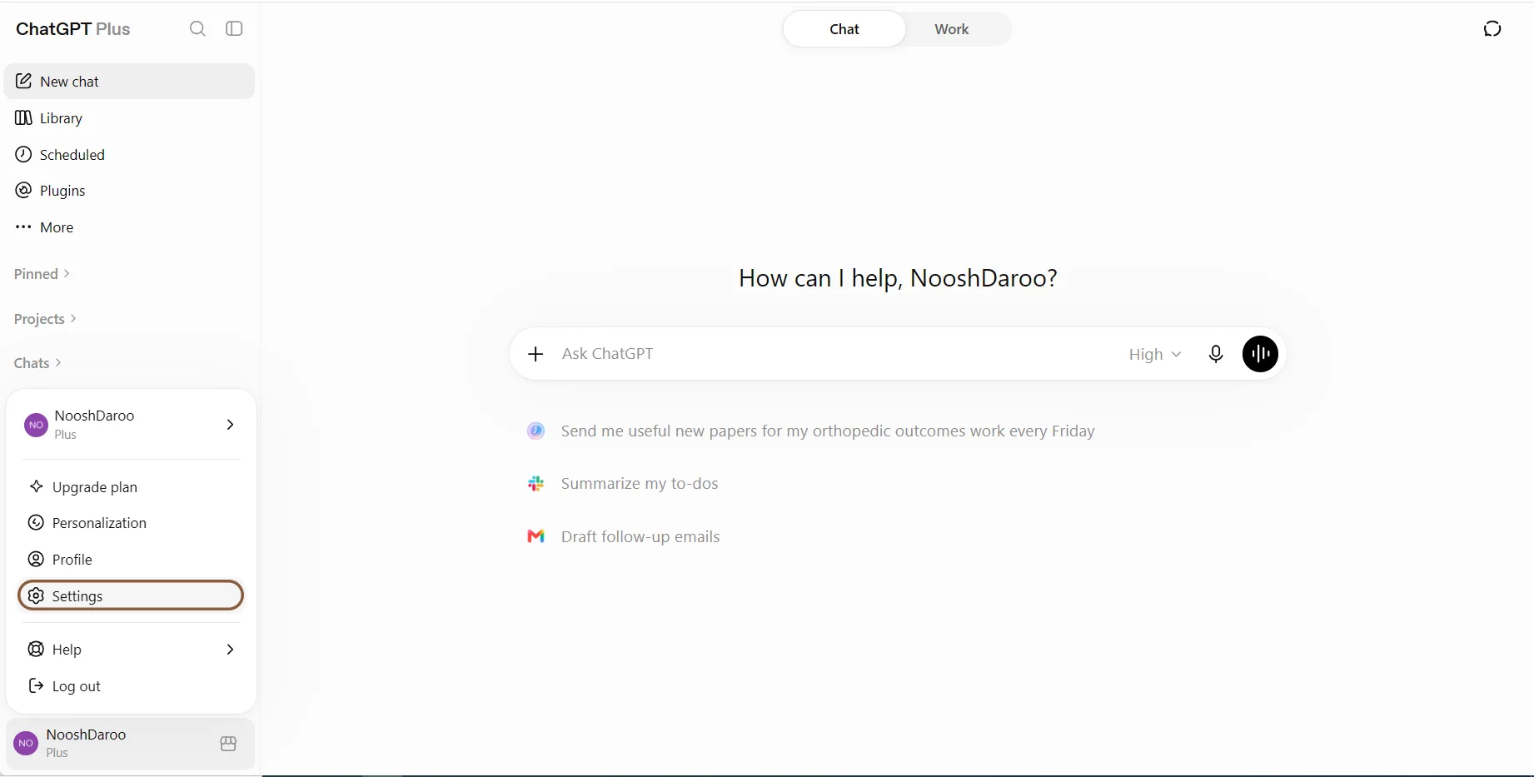Choose Help in the account menu

click(131, 650)
